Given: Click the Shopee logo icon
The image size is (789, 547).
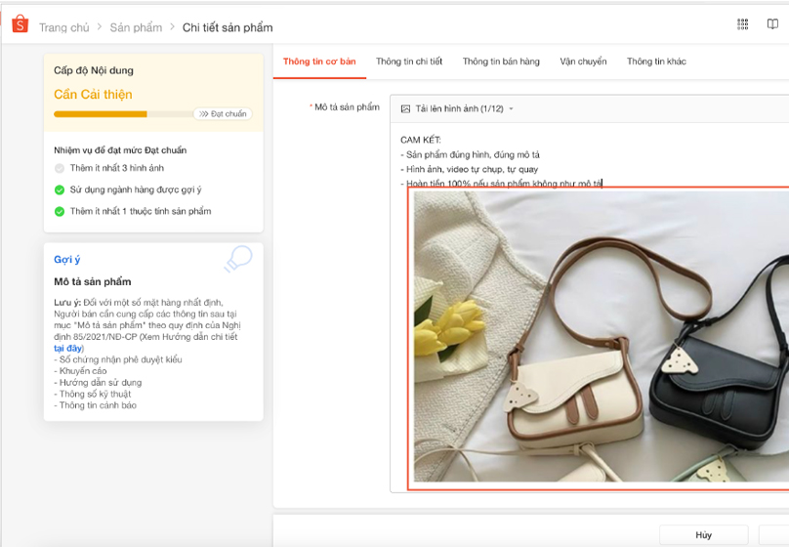Looking at the screenshot, I should pyautogui.click(x=20, y=25).
